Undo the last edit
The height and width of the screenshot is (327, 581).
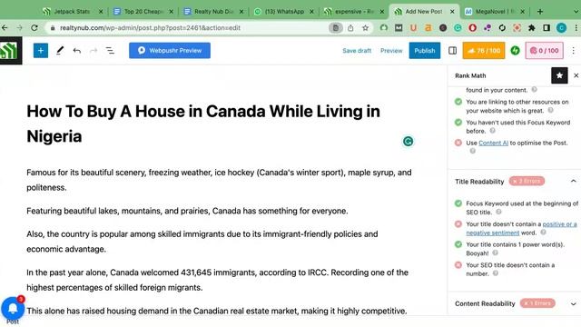(76, 51)
